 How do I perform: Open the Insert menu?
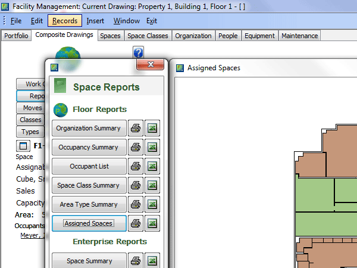[95, 21]
